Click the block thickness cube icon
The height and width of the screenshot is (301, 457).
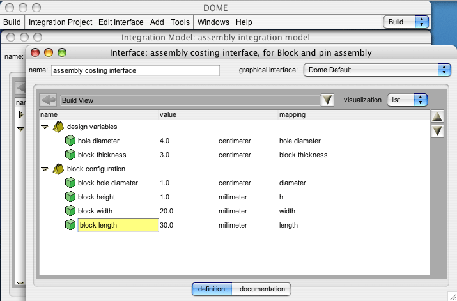point(70,155)
